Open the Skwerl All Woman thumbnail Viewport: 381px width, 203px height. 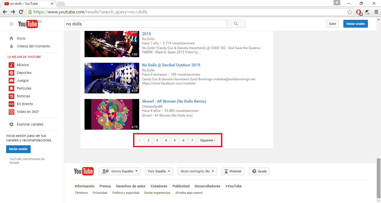(112, 114)
